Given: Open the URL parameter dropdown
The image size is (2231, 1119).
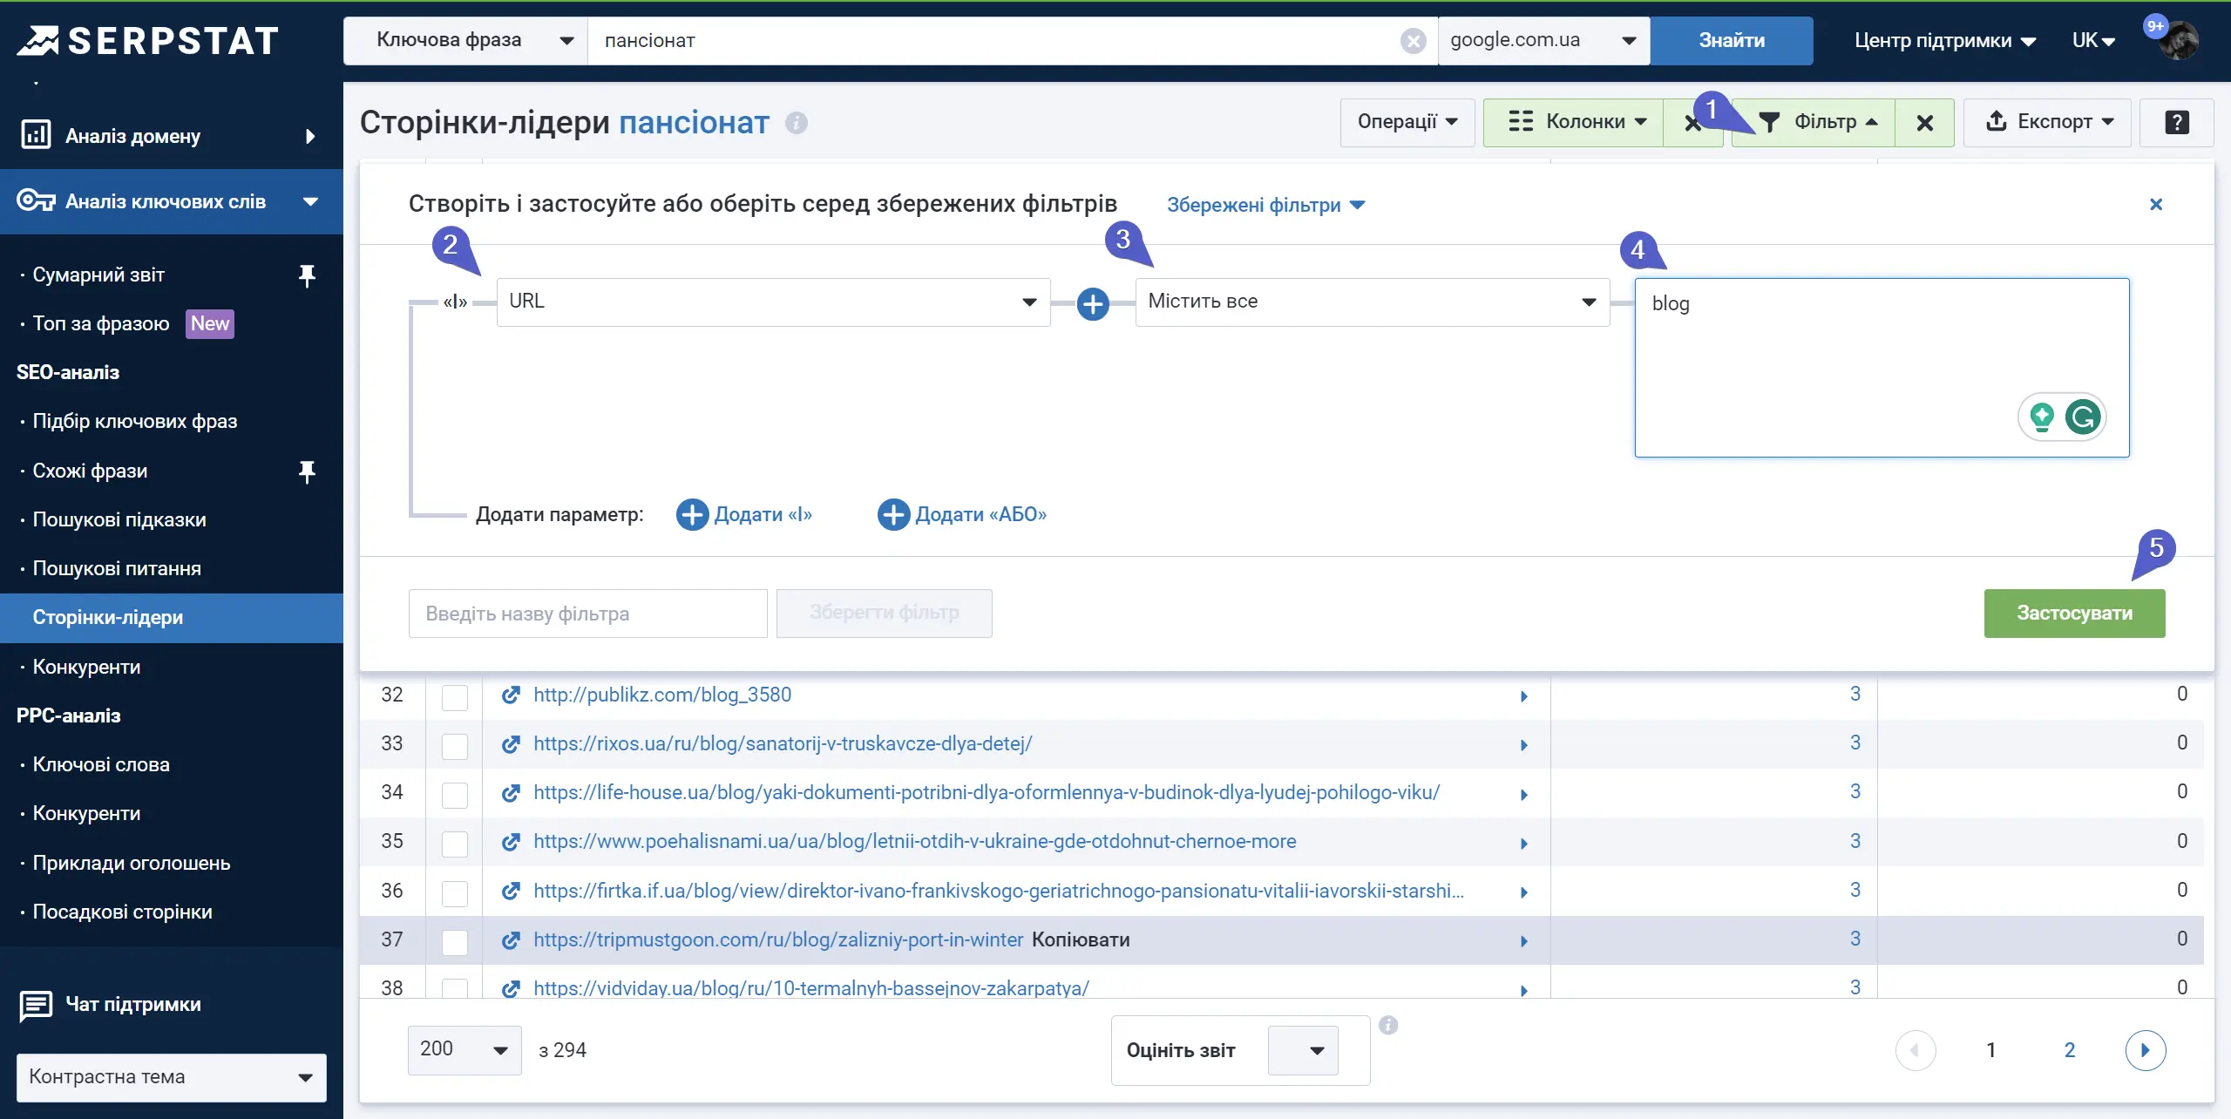Looking at the screenshot, I should (x=774, y=302).
